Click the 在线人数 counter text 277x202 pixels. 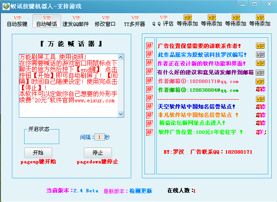coord(181,191)
